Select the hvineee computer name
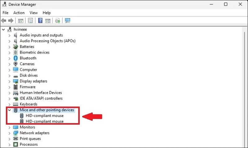The width and height of the screenshot is (248, 148). [20, 29]
